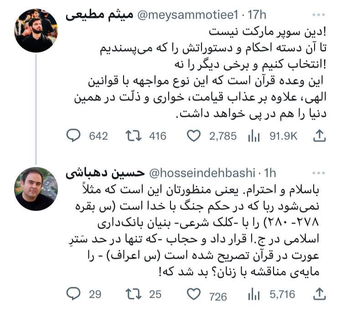Open the @hosseindehbashi handle link
This screenshot has width=341, height=312.
coord(202,174)
